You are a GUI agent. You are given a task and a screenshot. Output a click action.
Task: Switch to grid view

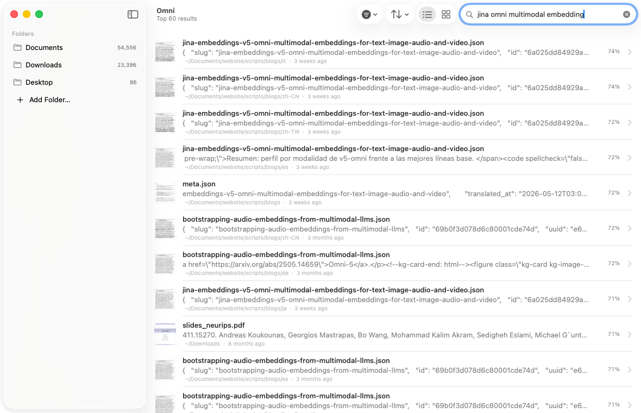(x=446, y=14)
